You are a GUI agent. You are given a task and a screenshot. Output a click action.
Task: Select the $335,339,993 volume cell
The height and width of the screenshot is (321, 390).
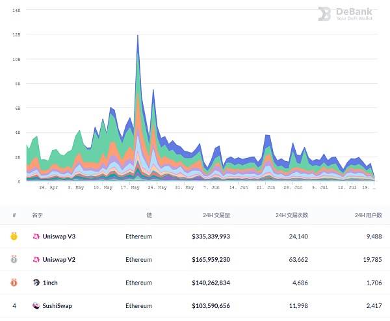[x=211, y=237]
